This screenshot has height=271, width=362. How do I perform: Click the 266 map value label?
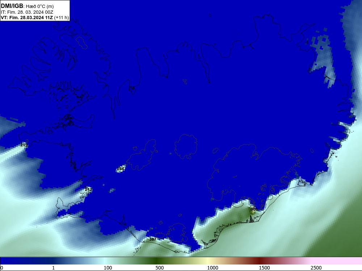click(121, 169)
